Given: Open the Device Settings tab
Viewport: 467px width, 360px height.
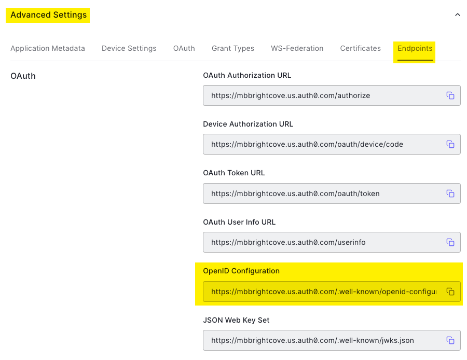Looking at the screenshot, I should (129, 48).
